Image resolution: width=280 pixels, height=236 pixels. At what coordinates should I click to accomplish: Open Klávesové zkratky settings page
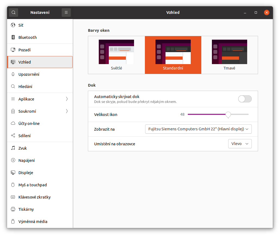[13, 197]
